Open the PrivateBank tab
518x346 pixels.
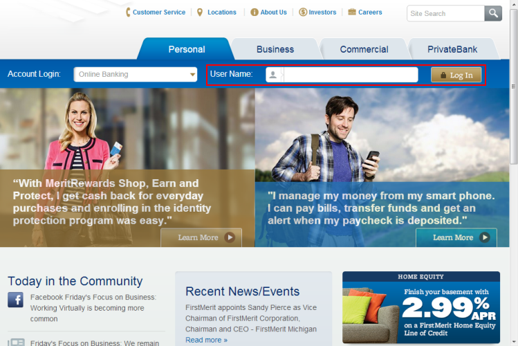click(x=452, y=49)
